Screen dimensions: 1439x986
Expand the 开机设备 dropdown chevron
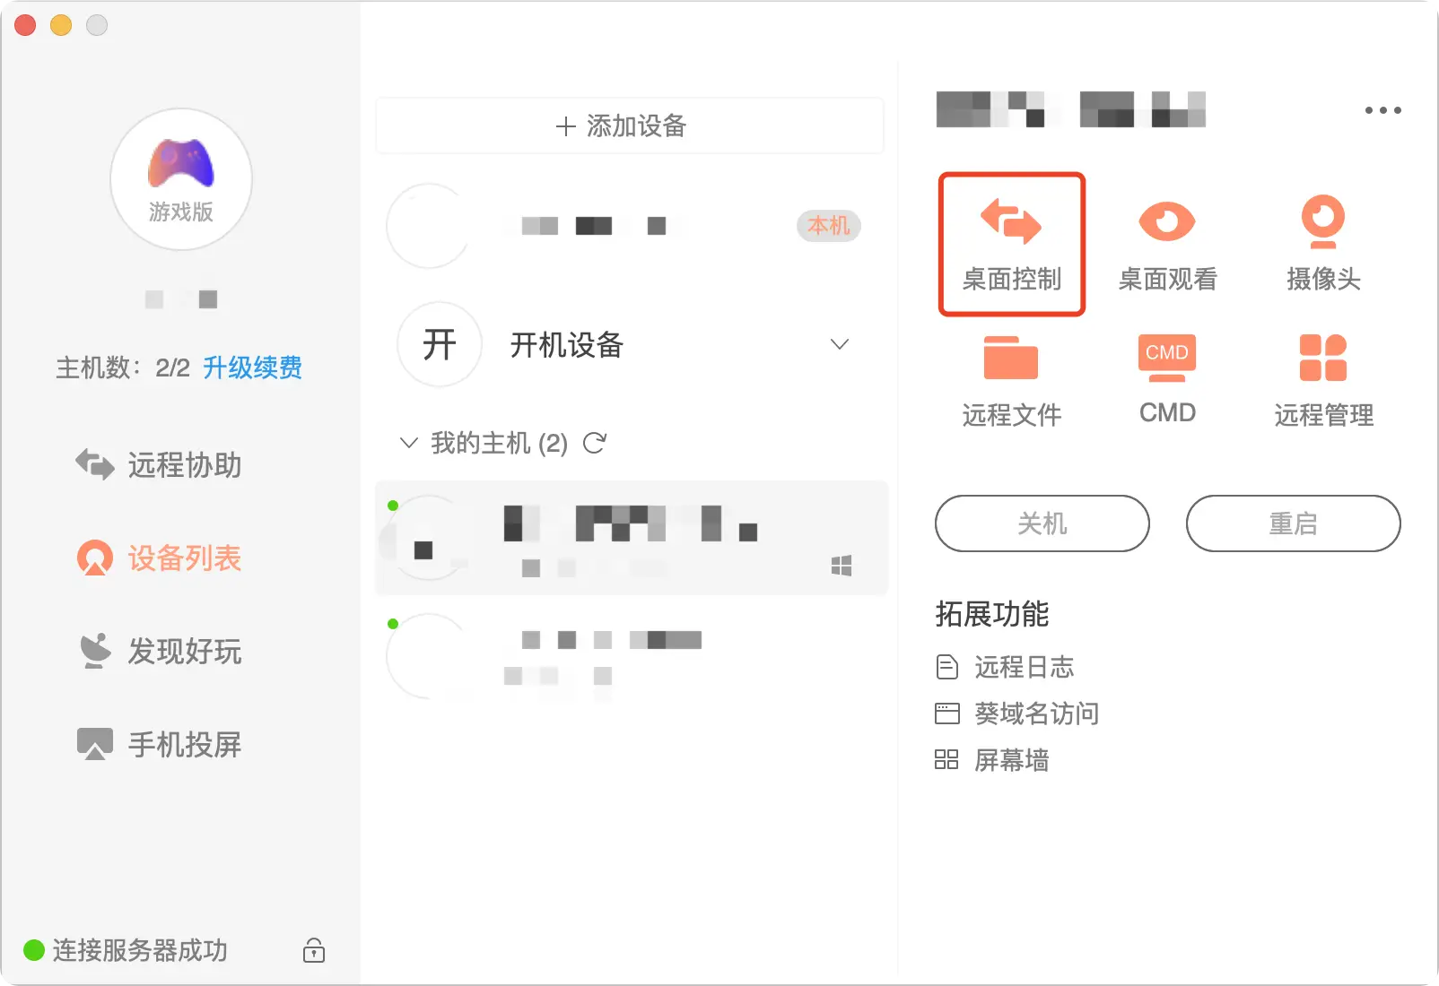click(840, 344)
